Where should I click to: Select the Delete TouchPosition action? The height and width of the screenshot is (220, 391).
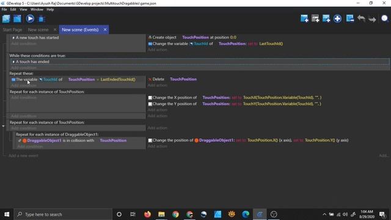172,79
